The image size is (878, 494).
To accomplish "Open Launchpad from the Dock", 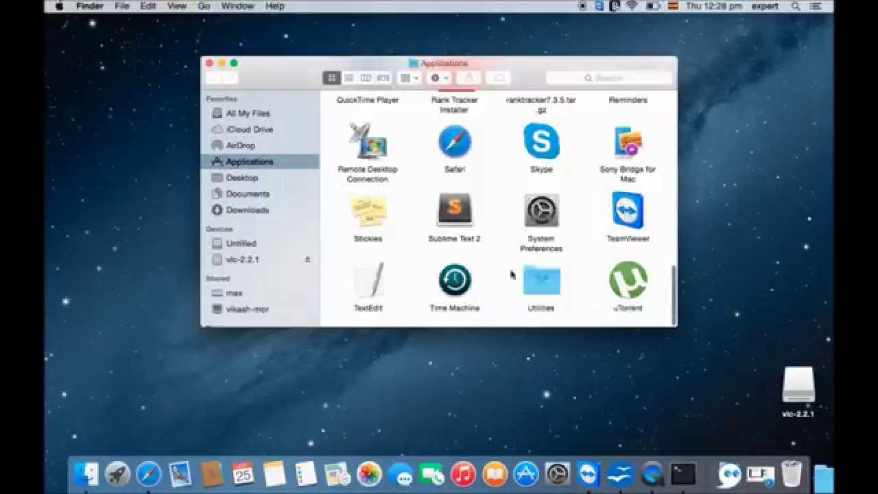I will (118, 473).
